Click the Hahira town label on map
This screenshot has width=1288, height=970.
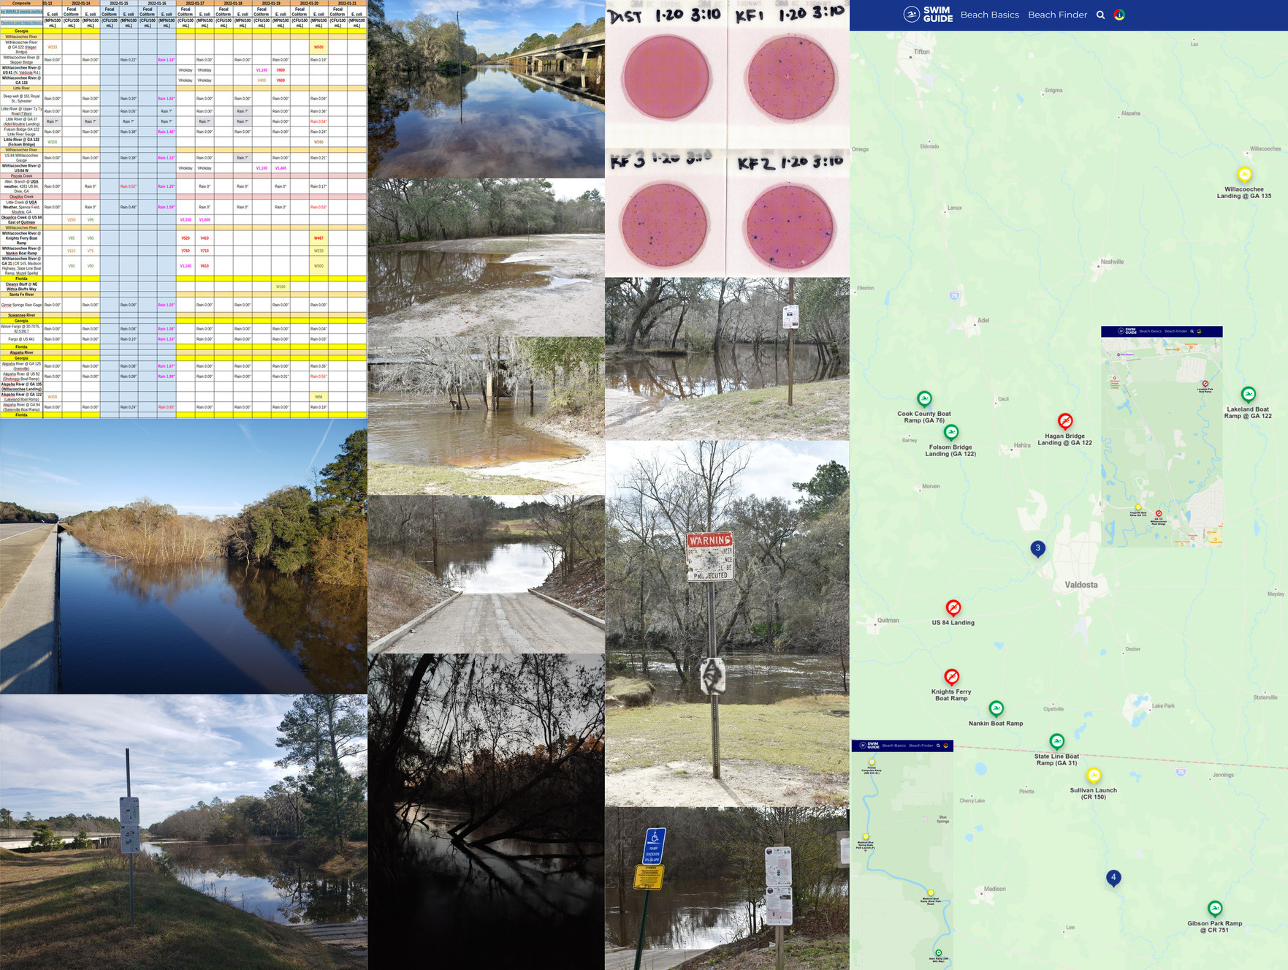(x=1022, y=445)
